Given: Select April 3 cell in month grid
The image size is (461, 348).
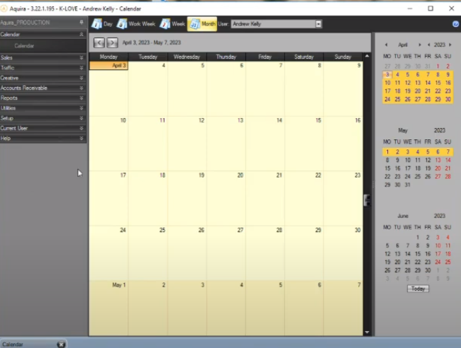Looking at the screenshot, I should click(109, 89).
